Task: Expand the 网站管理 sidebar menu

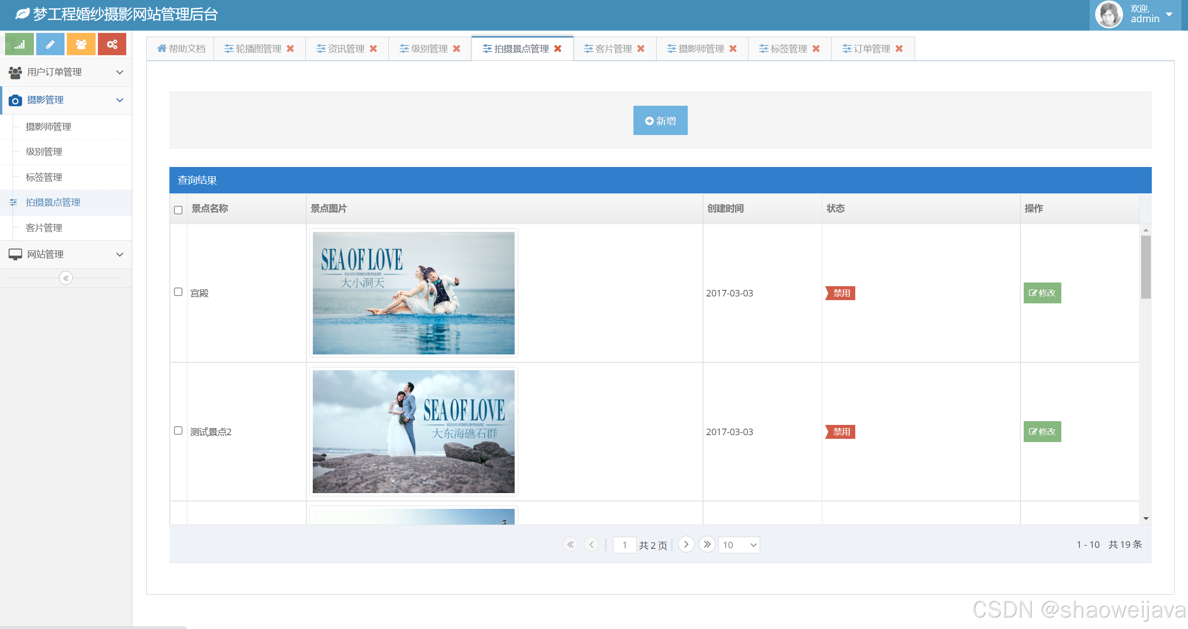Action: coord(66,254)
